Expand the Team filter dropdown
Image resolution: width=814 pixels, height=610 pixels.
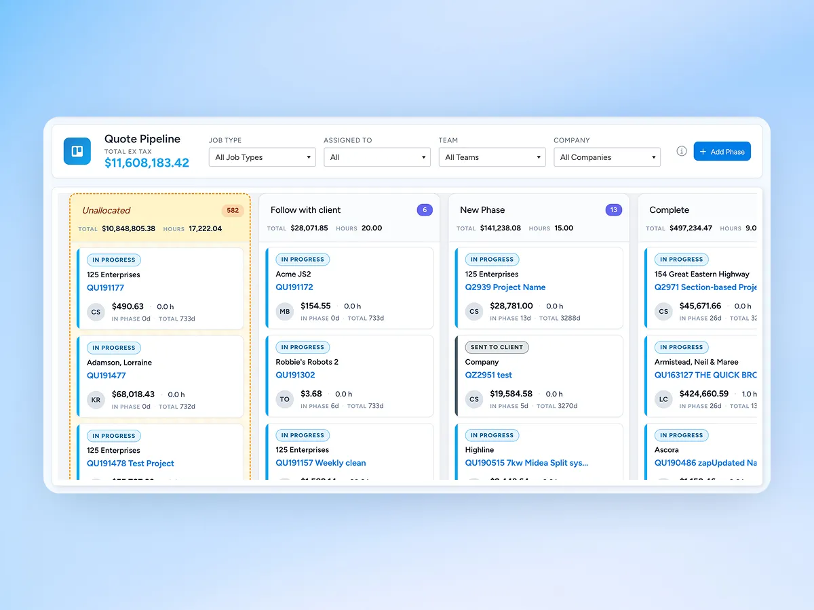tap(492, 157)
